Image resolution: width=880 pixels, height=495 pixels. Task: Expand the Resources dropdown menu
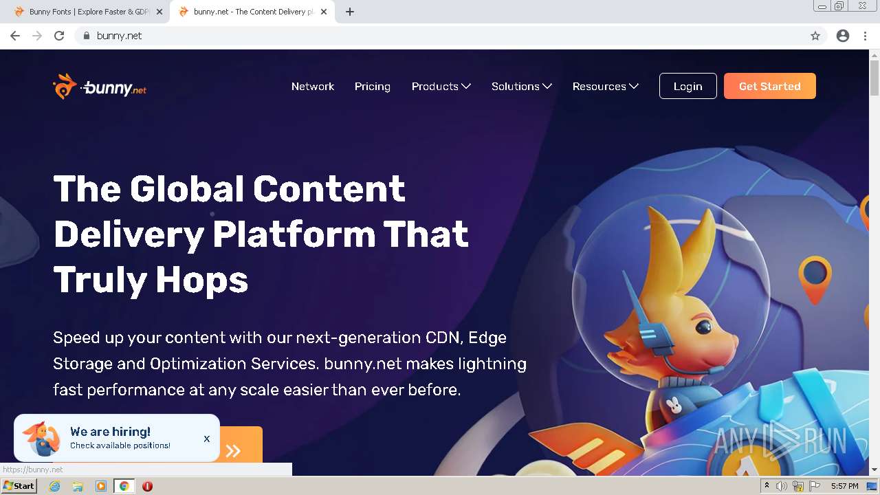pos(606,87)
